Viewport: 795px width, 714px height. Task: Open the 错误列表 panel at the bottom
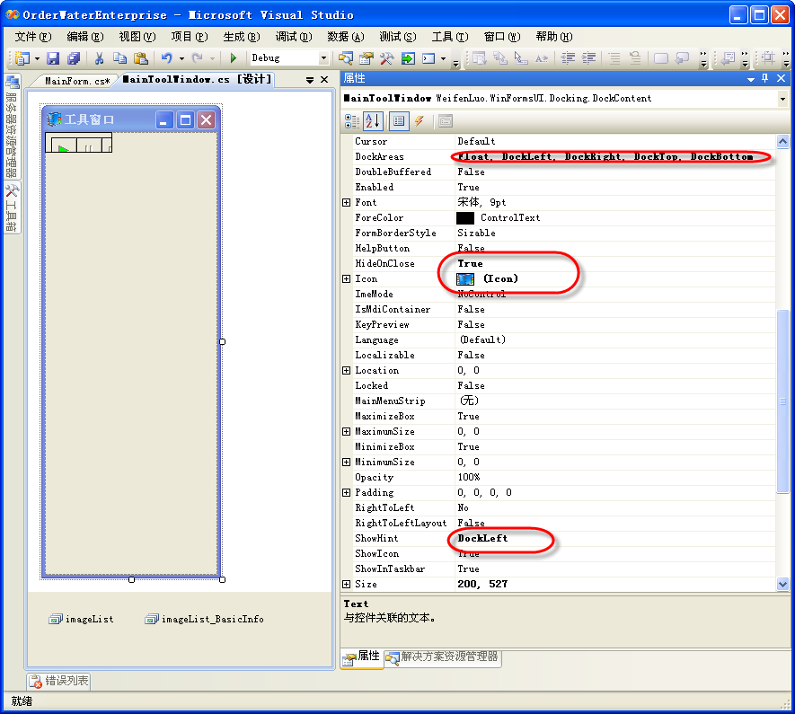pos(57,682)
